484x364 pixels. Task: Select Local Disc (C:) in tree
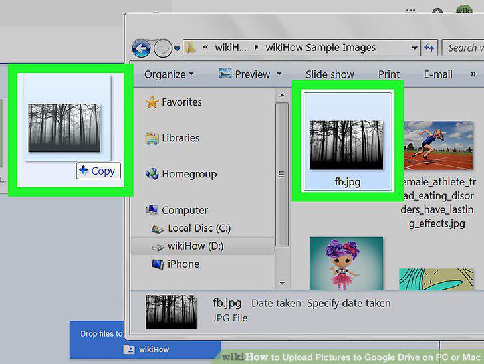pyautogui.click(x=199, y=228)
